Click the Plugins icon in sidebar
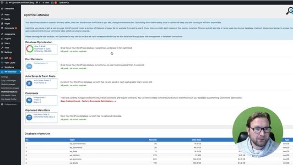Screen dimensions: 293x165 click(x=2, y=38)
